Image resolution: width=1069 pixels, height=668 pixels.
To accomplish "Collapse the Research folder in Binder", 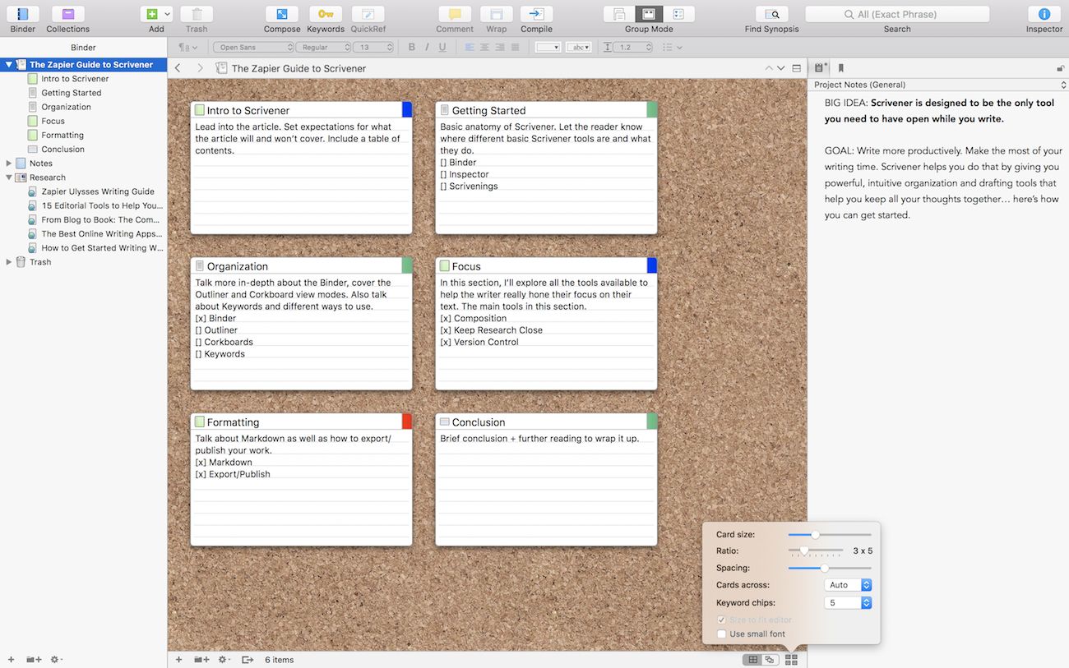I will [9, 177].
